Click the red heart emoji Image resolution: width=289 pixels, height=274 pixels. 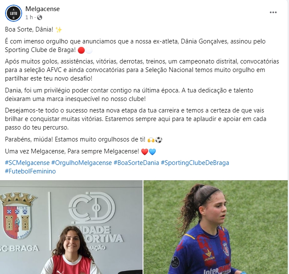(x=145, y=152)
